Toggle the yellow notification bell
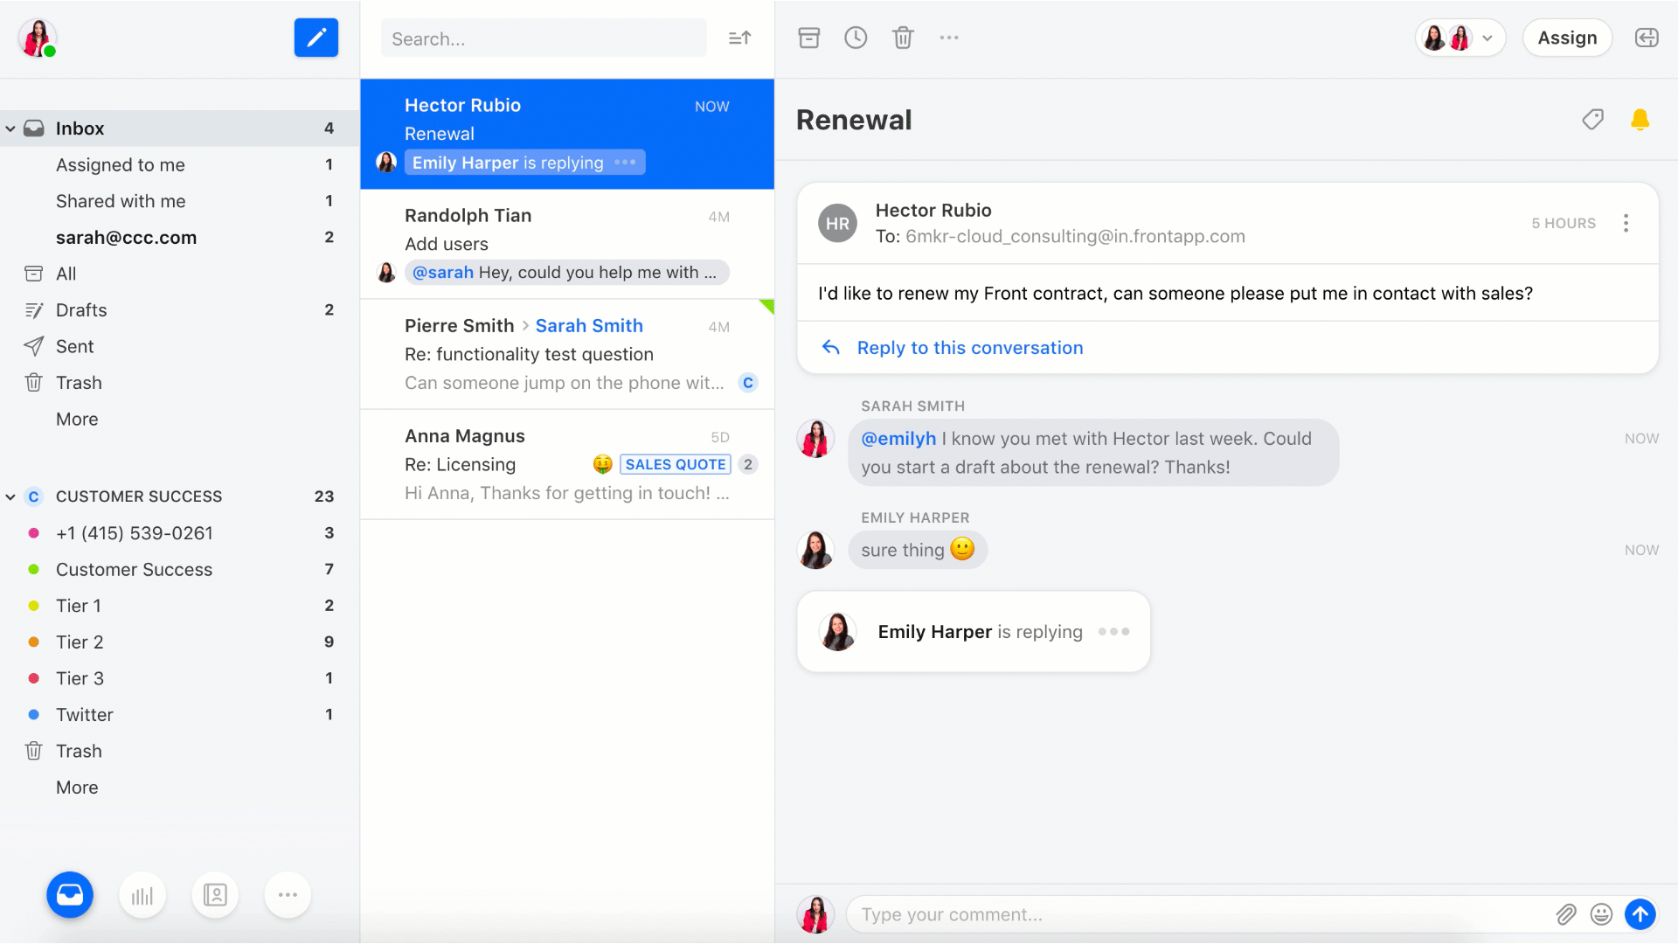 coord(1640,120)
